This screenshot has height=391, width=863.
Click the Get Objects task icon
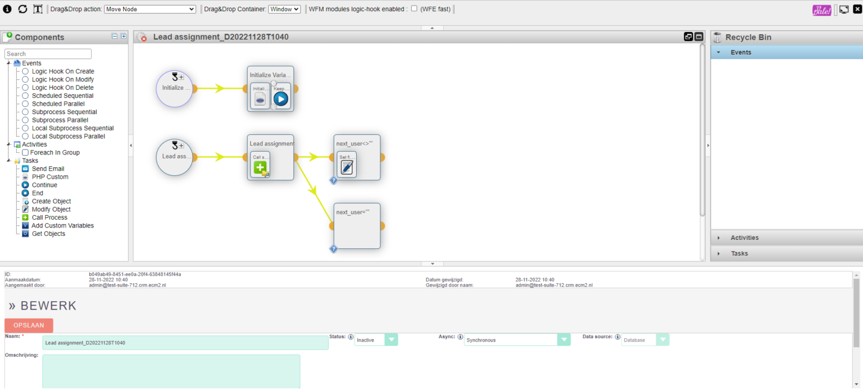[x=25, y=233]
